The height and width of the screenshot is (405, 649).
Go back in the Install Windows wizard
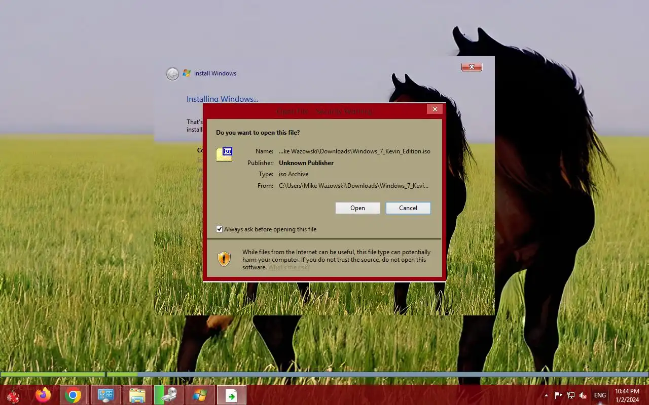(172, 74)
